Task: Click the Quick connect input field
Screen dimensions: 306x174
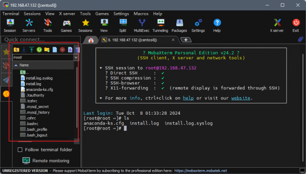Action: click(41, 40)
